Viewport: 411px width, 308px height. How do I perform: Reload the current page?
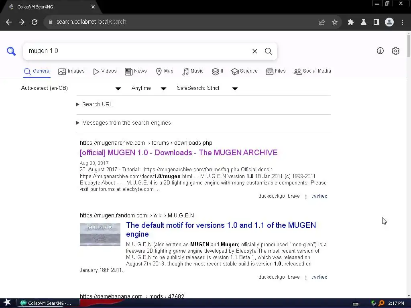35,22
